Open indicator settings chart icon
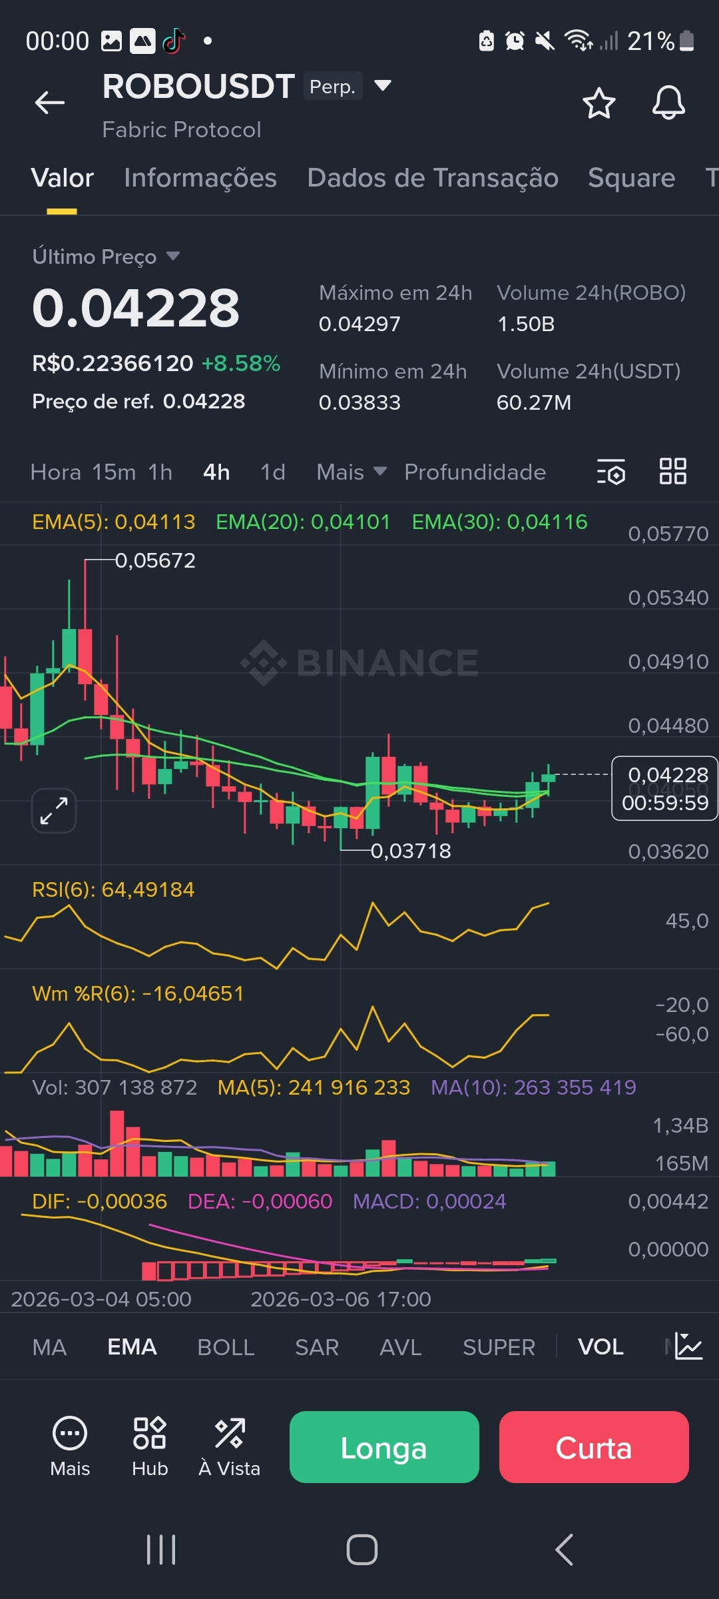 (x=688, y=1346)
